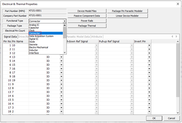Click the tab scroll right arrow

[x=177, y=36]
